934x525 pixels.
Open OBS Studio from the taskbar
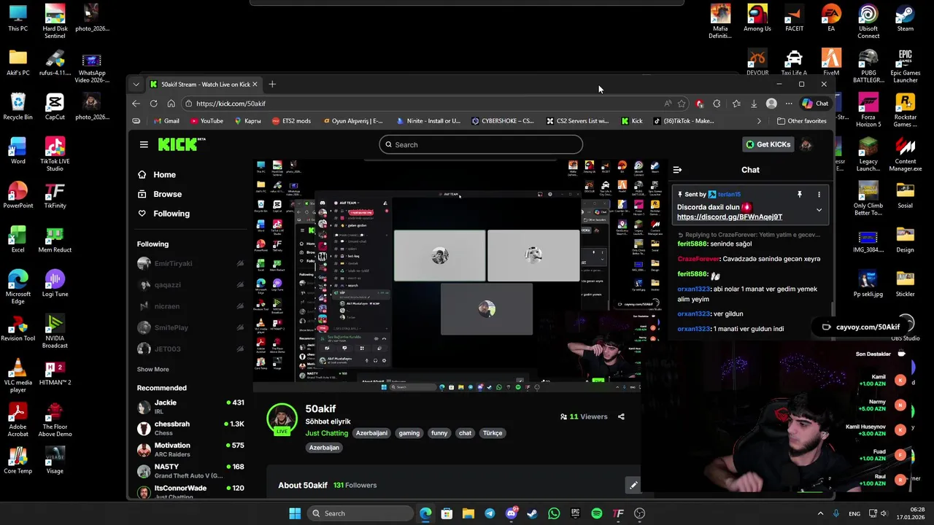(640, 513)
